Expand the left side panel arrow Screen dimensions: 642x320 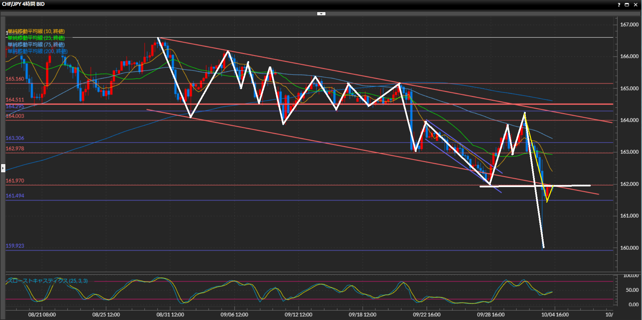[3, 168]
